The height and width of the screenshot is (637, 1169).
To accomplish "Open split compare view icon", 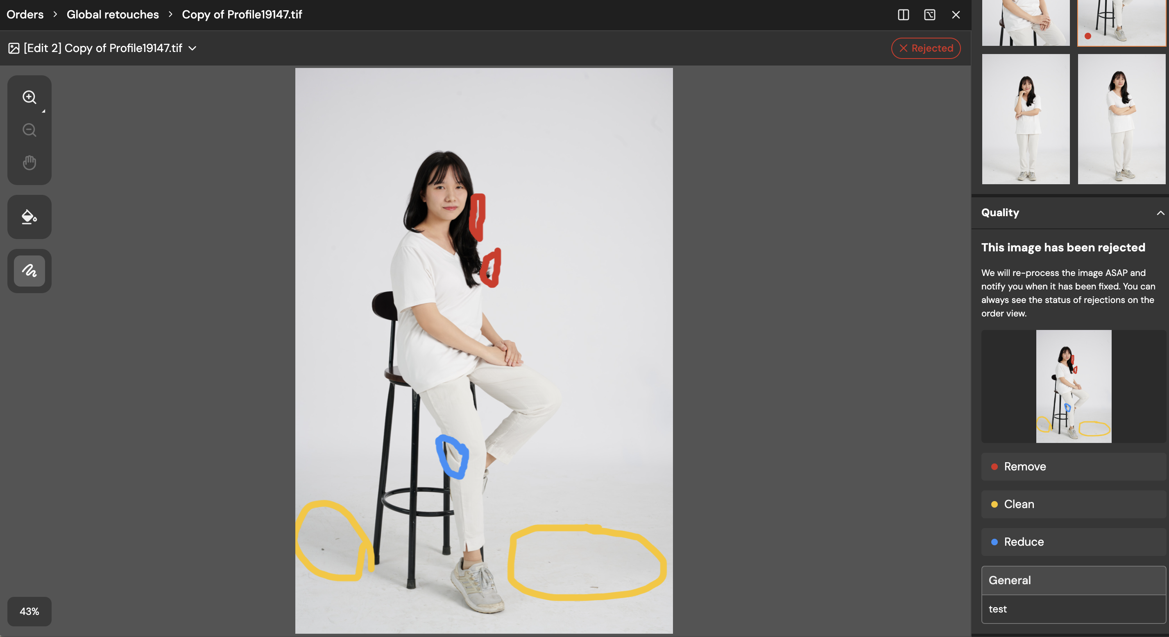I will (904, 14).
